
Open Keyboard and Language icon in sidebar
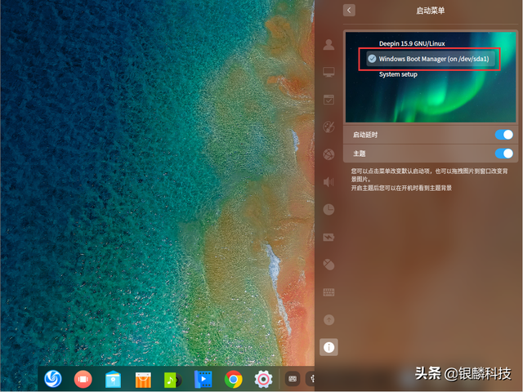(x=329, y=292)
